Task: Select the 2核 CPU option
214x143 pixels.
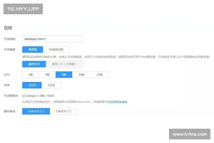Action: point(31,75)
